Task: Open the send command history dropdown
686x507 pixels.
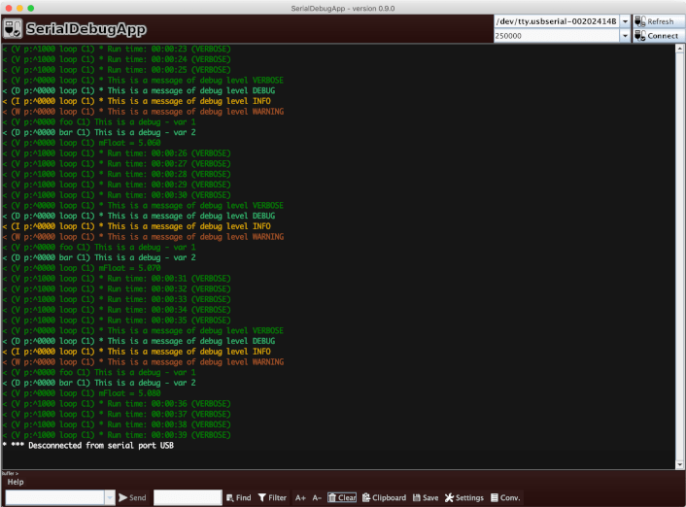Action: coord(108,497)
